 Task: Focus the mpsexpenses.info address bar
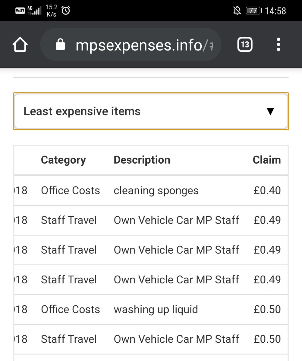142,45
